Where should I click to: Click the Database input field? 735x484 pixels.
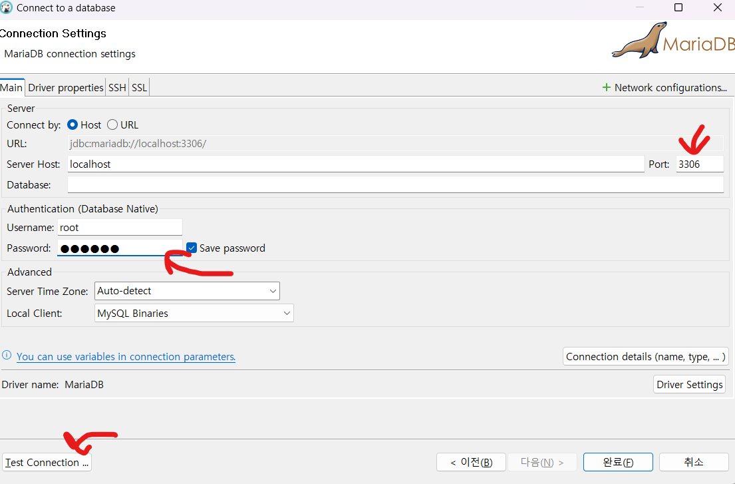[396, 184]
